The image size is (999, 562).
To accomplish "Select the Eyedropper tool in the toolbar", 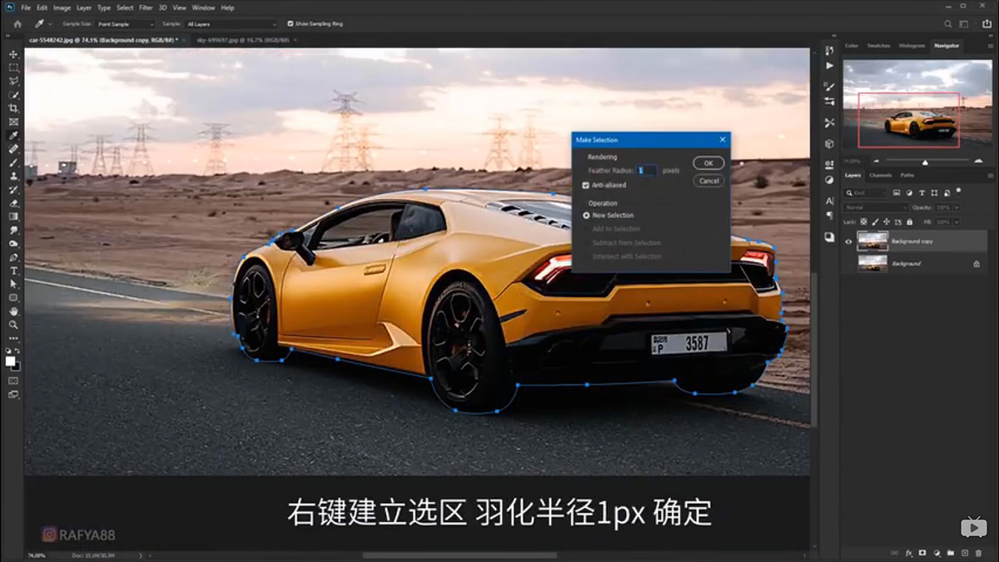I will pos(12,133).
